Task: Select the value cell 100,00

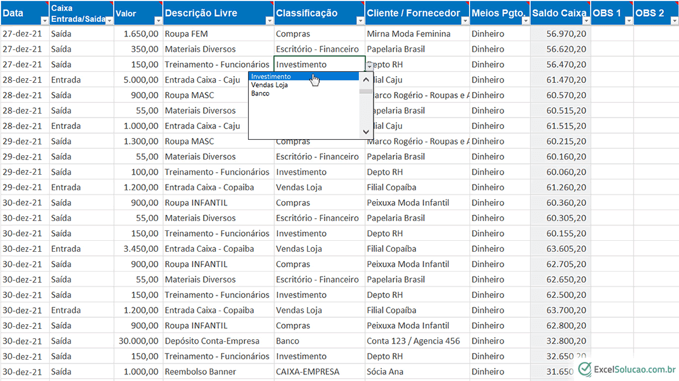Action: tap(138, 172)
